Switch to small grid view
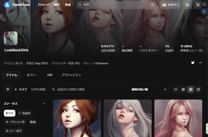Viewport: 208px width, 137px height. (x=183, y=89)
